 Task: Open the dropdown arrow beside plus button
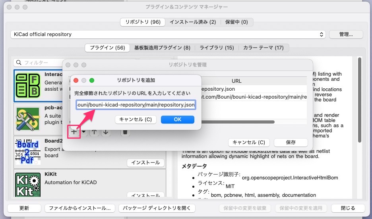(83, 132)
